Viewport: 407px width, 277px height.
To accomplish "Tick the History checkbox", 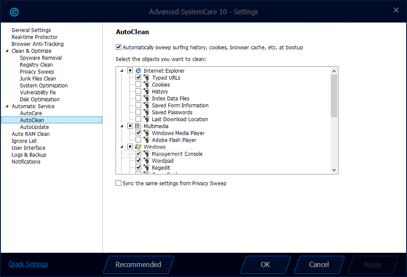I will [139, 91].
